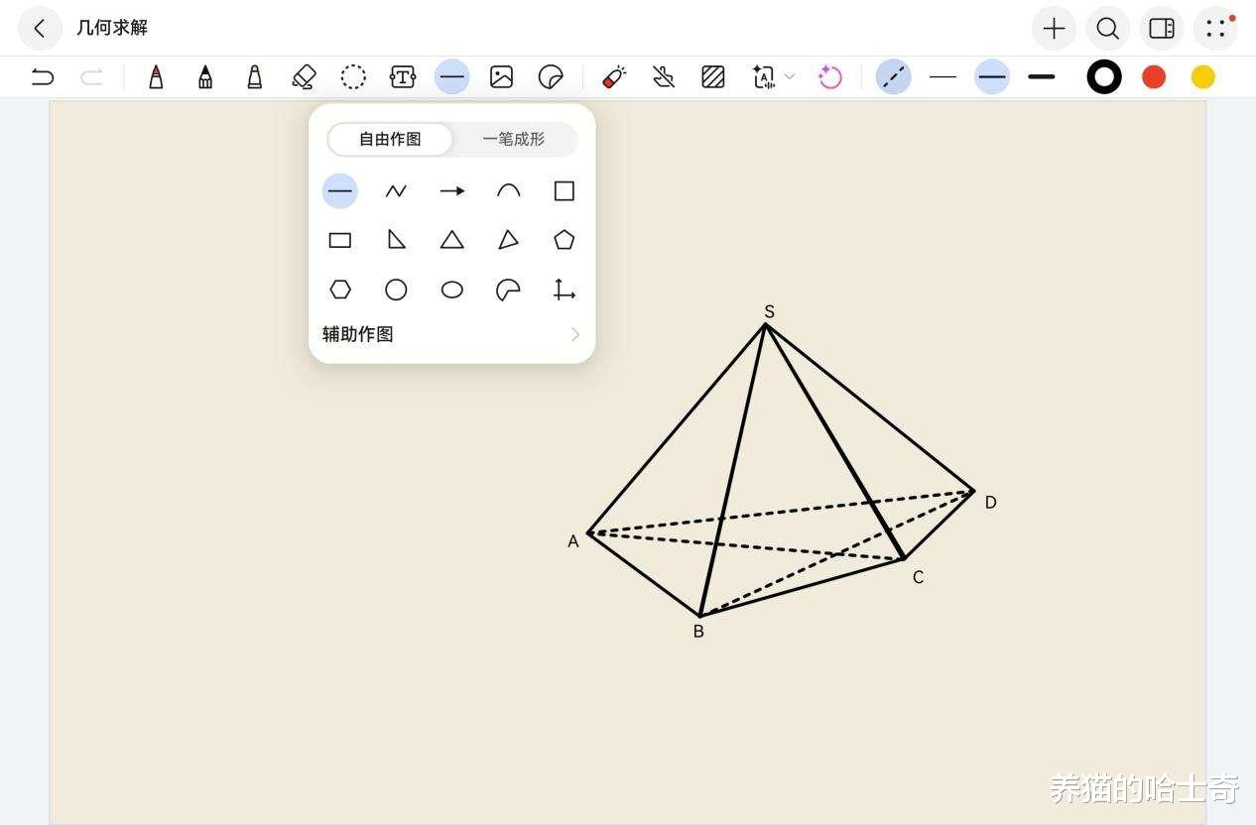Open the search magnifier
Screen dimensions: 1256x825
click(1107, 28)
